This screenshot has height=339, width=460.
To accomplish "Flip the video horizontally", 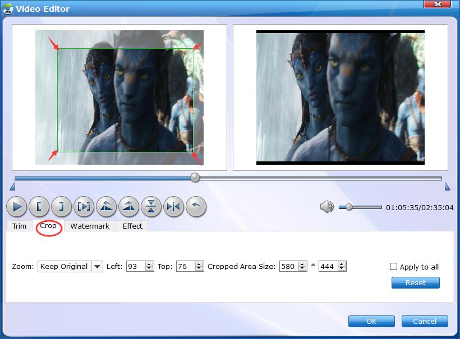I will pyautogui.click(x=174, y=207).
